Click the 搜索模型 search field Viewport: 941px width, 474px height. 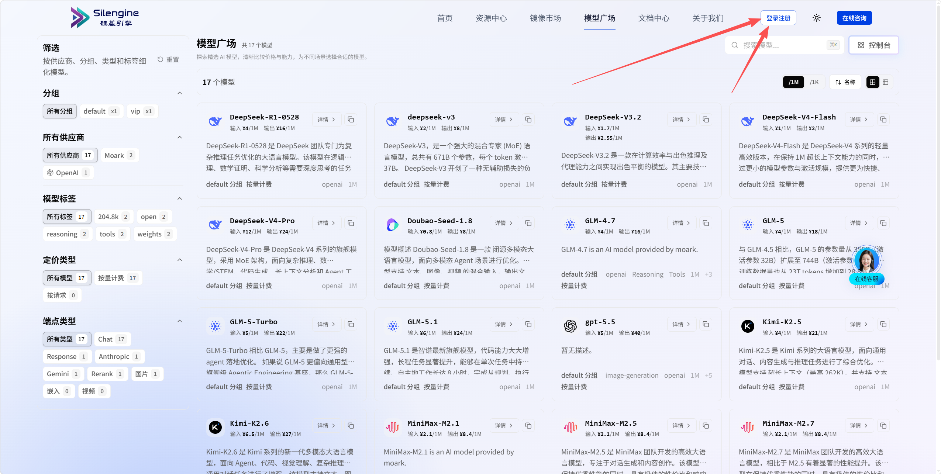tap(785, 45)
